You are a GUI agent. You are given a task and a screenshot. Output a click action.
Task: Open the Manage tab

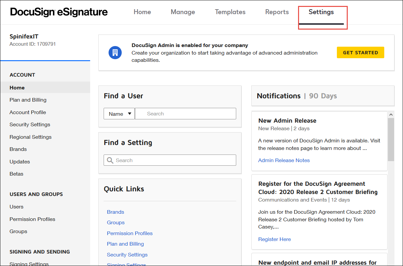click(x=183, y=12)
